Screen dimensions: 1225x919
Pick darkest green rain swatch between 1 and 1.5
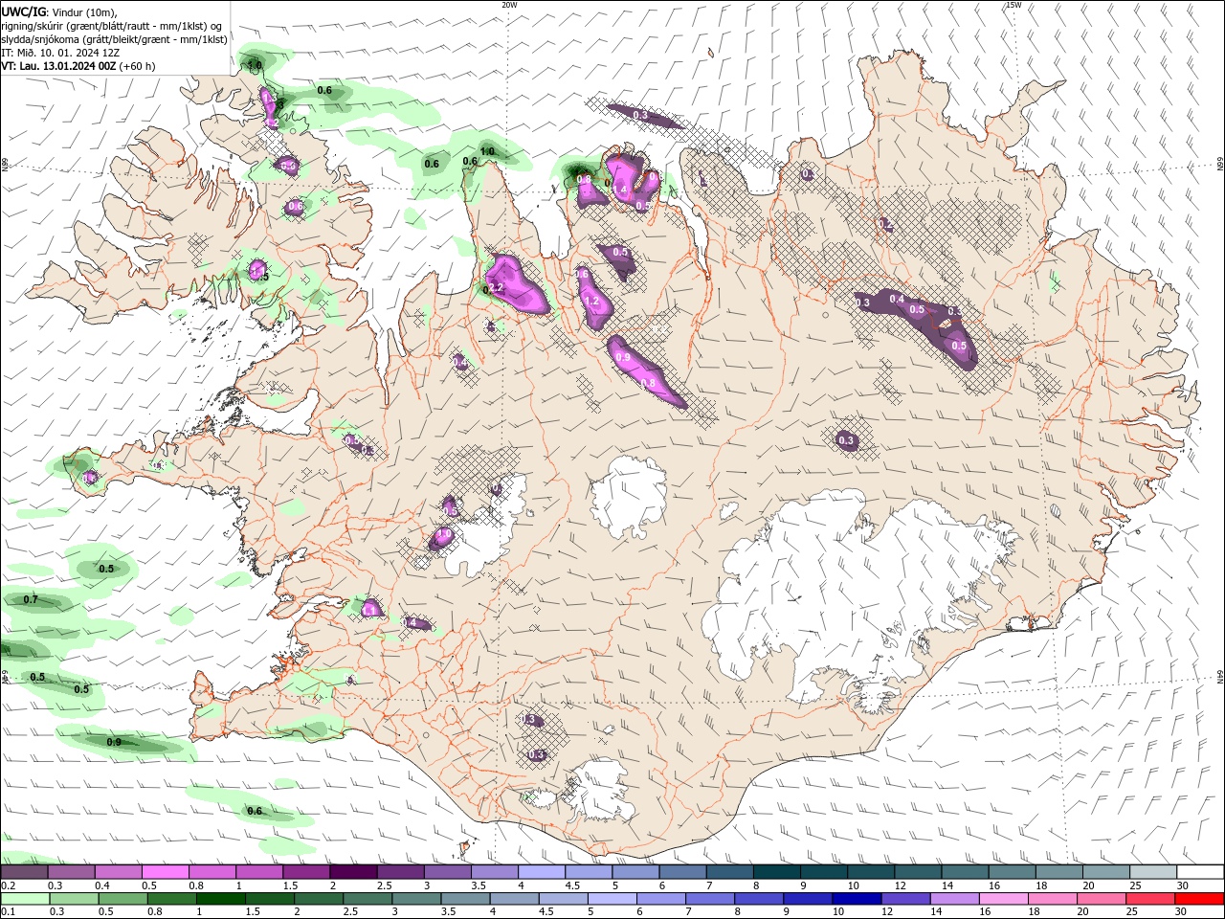point(220,899)
